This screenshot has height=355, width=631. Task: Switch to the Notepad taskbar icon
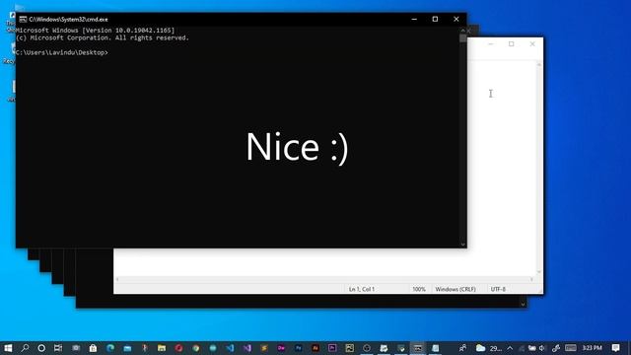[x=435, y=348]
